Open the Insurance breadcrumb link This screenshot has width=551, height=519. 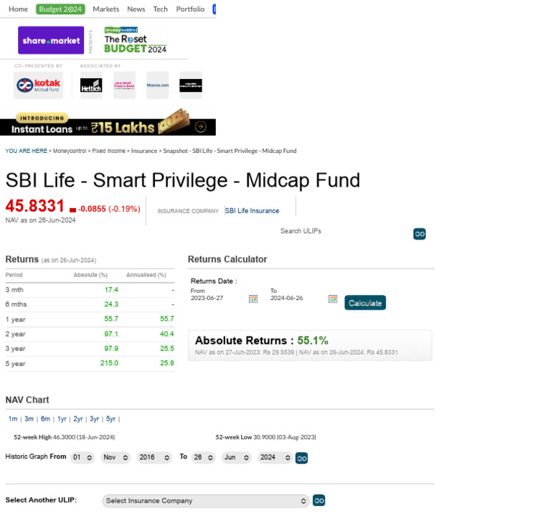click(144, 151)
